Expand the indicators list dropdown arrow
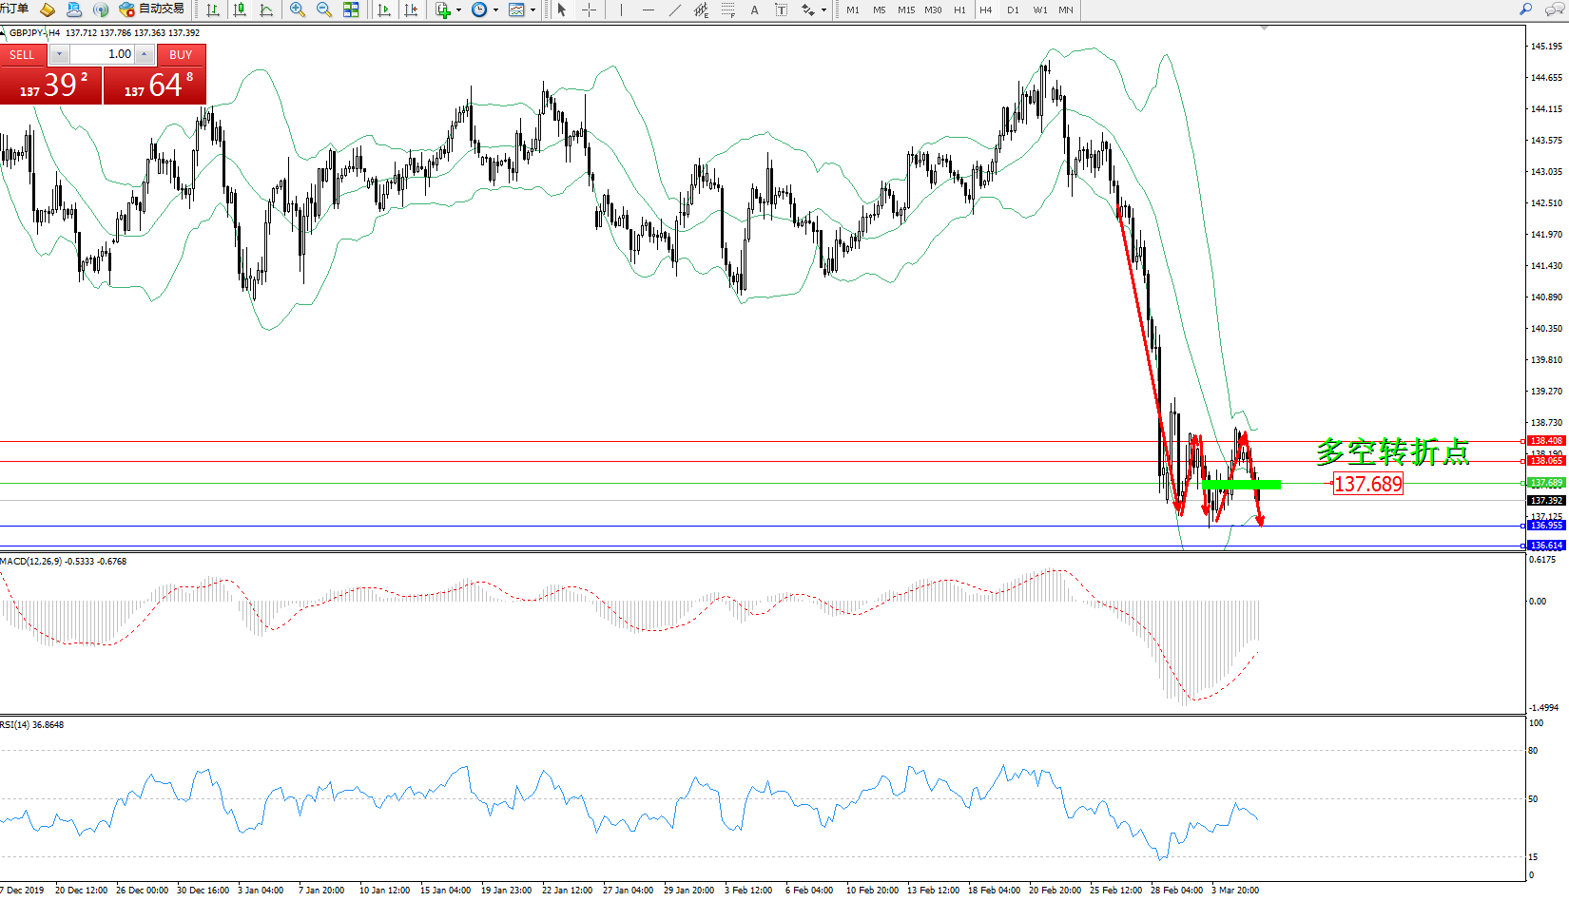1569x901 pixels. point(459,10)
